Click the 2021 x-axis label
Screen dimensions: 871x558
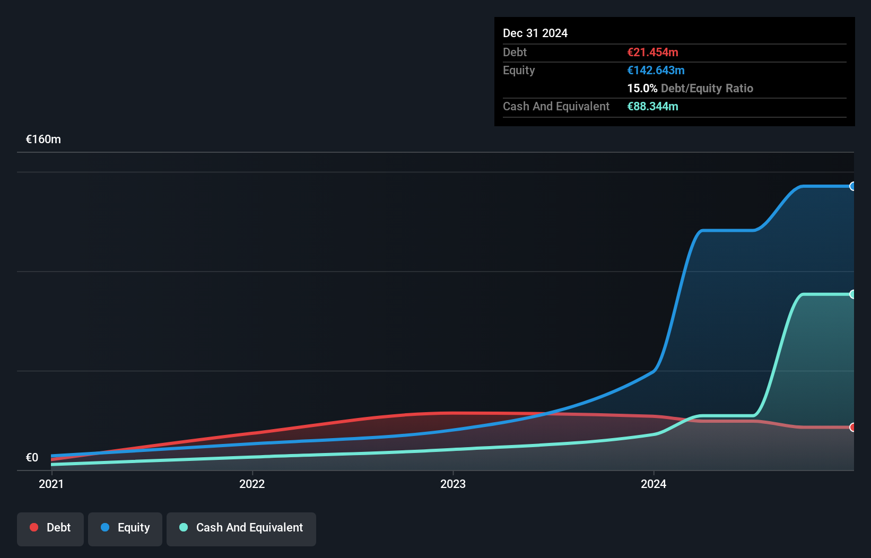[51, 484]
